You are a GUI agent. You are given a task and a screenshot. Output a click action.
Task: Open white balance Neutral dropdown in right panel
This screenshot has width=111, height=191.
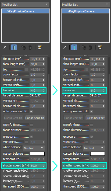[x=94, y=148]
